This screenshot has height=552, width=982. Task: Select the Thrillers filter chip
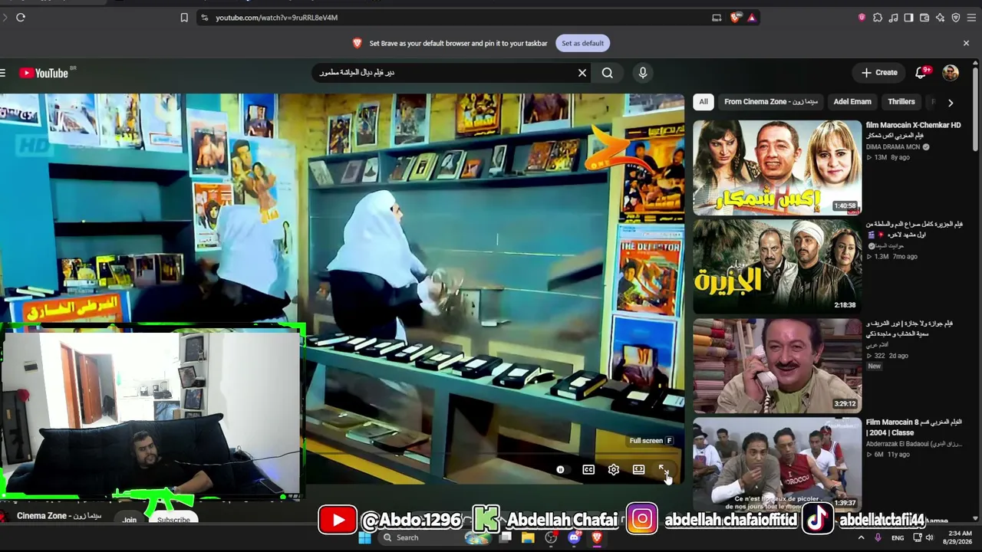(x=901, y=102)
